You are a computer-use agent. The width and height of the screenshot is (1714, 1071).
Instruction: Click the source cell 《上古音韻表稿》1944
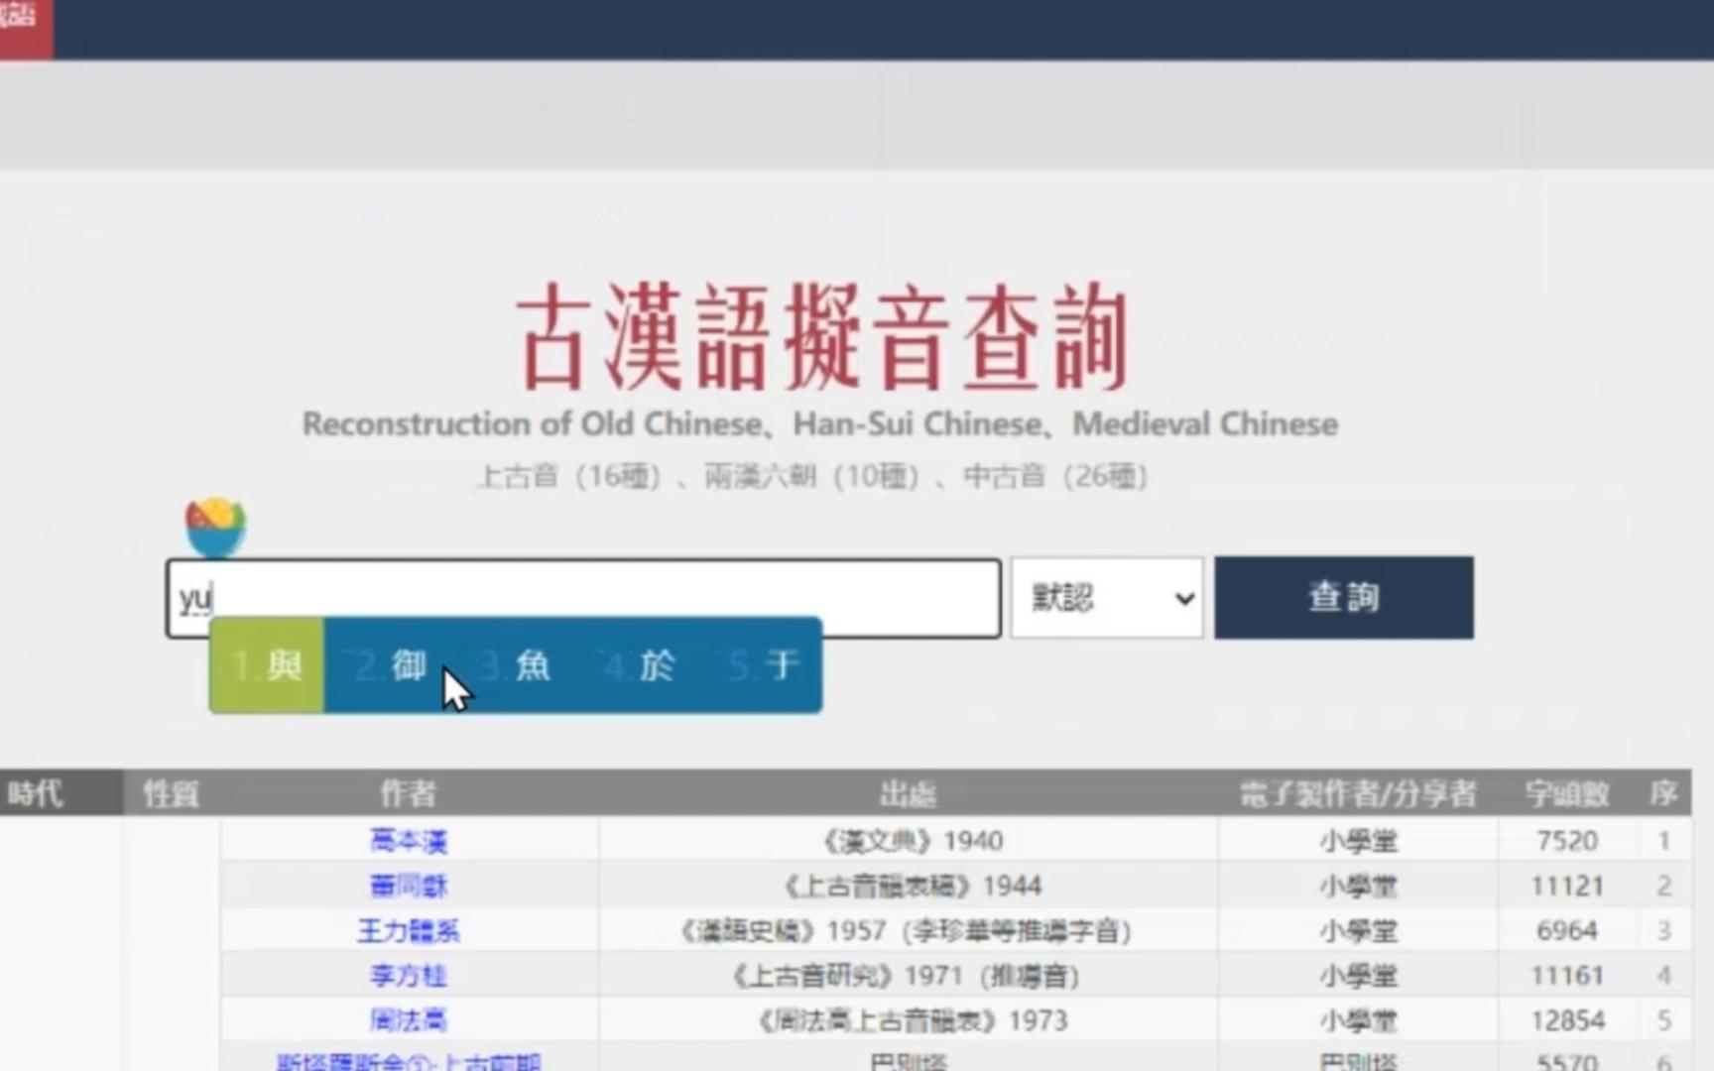pos(908,886)
